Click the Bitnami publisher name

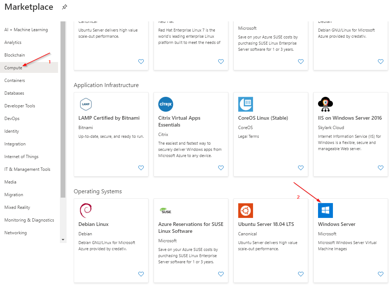tap(86, 128)
